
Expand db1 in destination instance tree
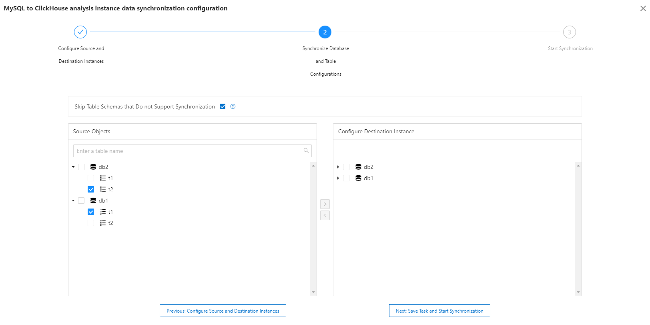click(338, 178)
